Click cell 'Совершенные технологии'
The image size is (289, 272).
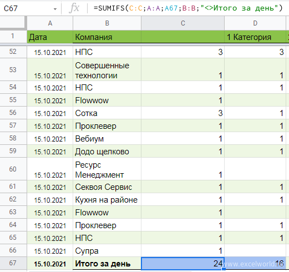pyautogui.click(x=107, y=69)
